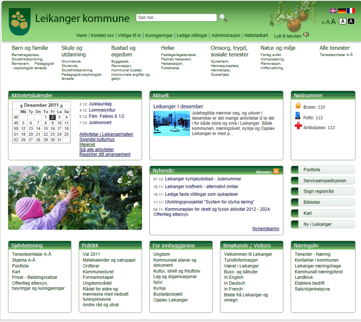Image resolution: width=361 pixels, height=322 pixels.
Task: Open Sogndal kulturhus link
Action: click(x=97, y=139)
